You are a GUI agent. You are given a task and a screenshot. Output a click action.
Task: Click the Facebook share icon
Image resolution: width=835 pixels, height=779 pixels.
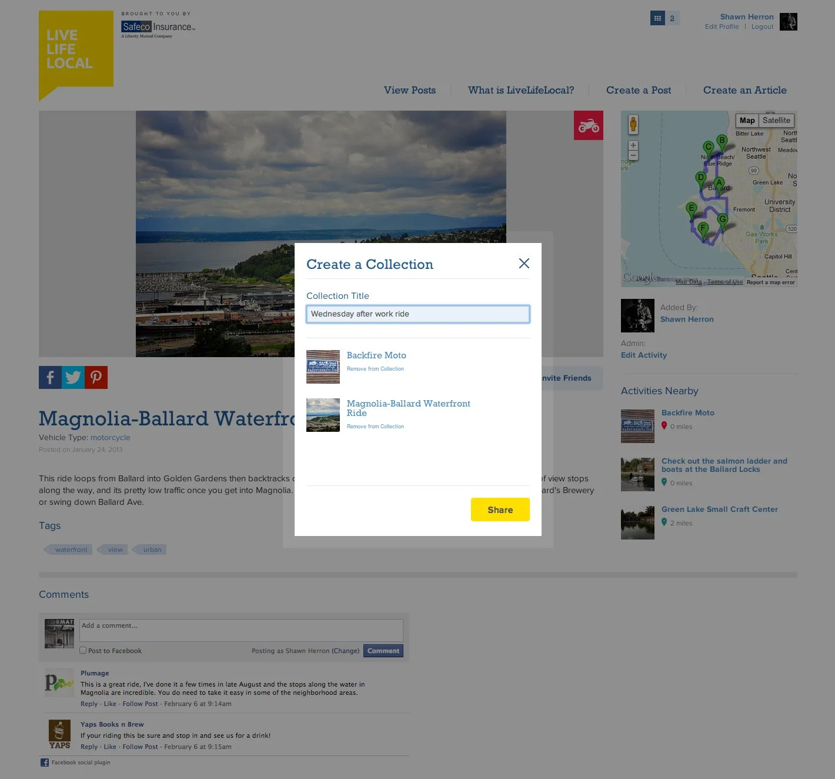(50, 377)
